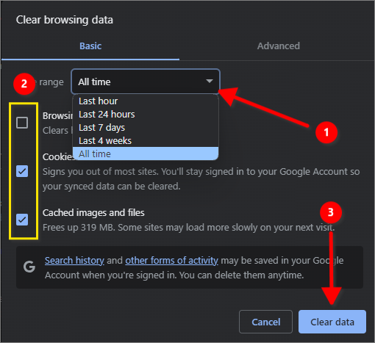
Task: Click the Google G logo icon
Action: pyautogui.click(x=29, y=267)
